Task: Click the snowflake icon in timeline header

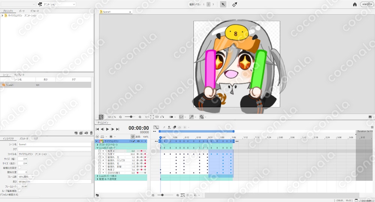Action: 111,136
